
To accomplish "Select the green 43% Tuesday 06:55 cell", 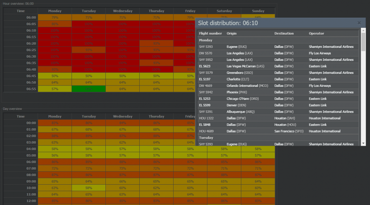I will [88, 89].
